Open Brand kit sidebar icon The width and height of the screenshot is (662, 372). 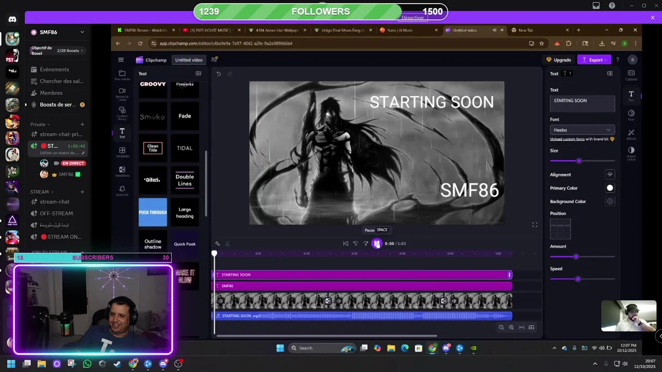122,191
